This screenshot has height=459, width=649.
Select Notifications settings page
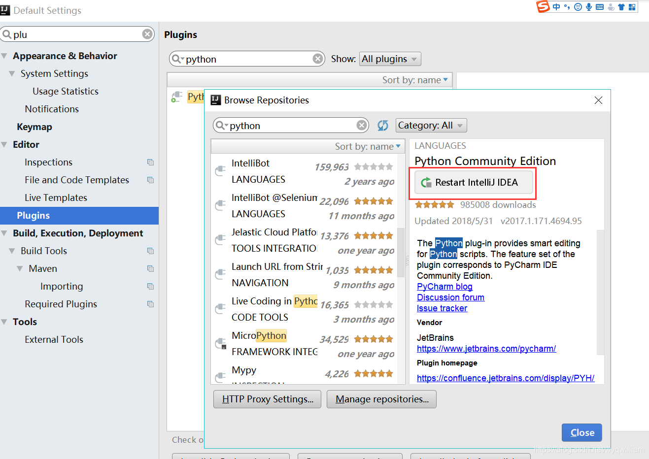(52, 109)
